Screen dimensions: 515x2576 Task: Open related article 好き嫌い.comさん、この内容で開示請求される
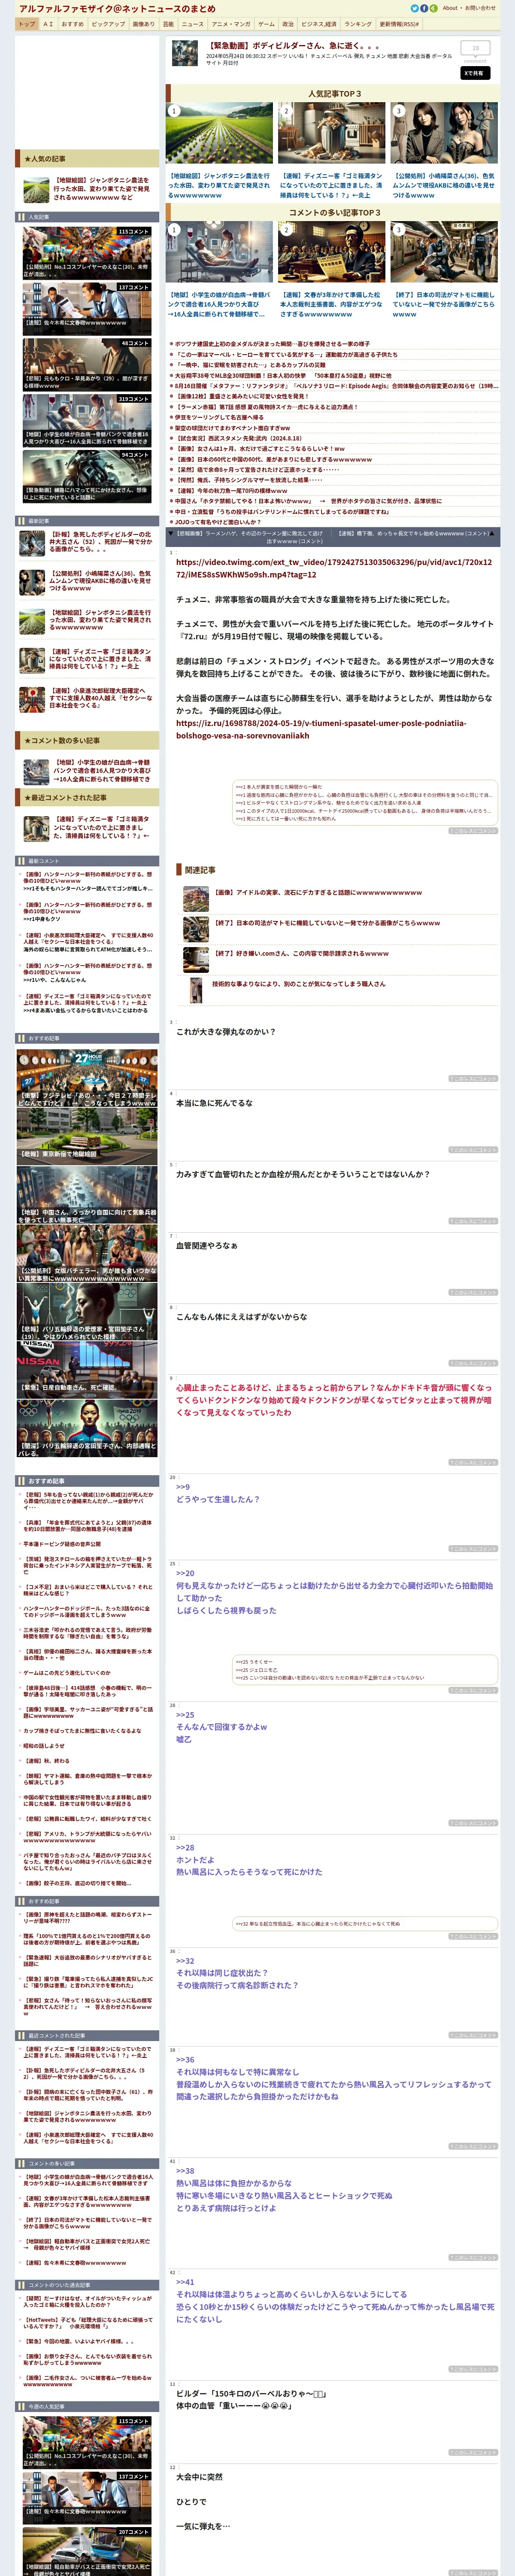[300, 954]
